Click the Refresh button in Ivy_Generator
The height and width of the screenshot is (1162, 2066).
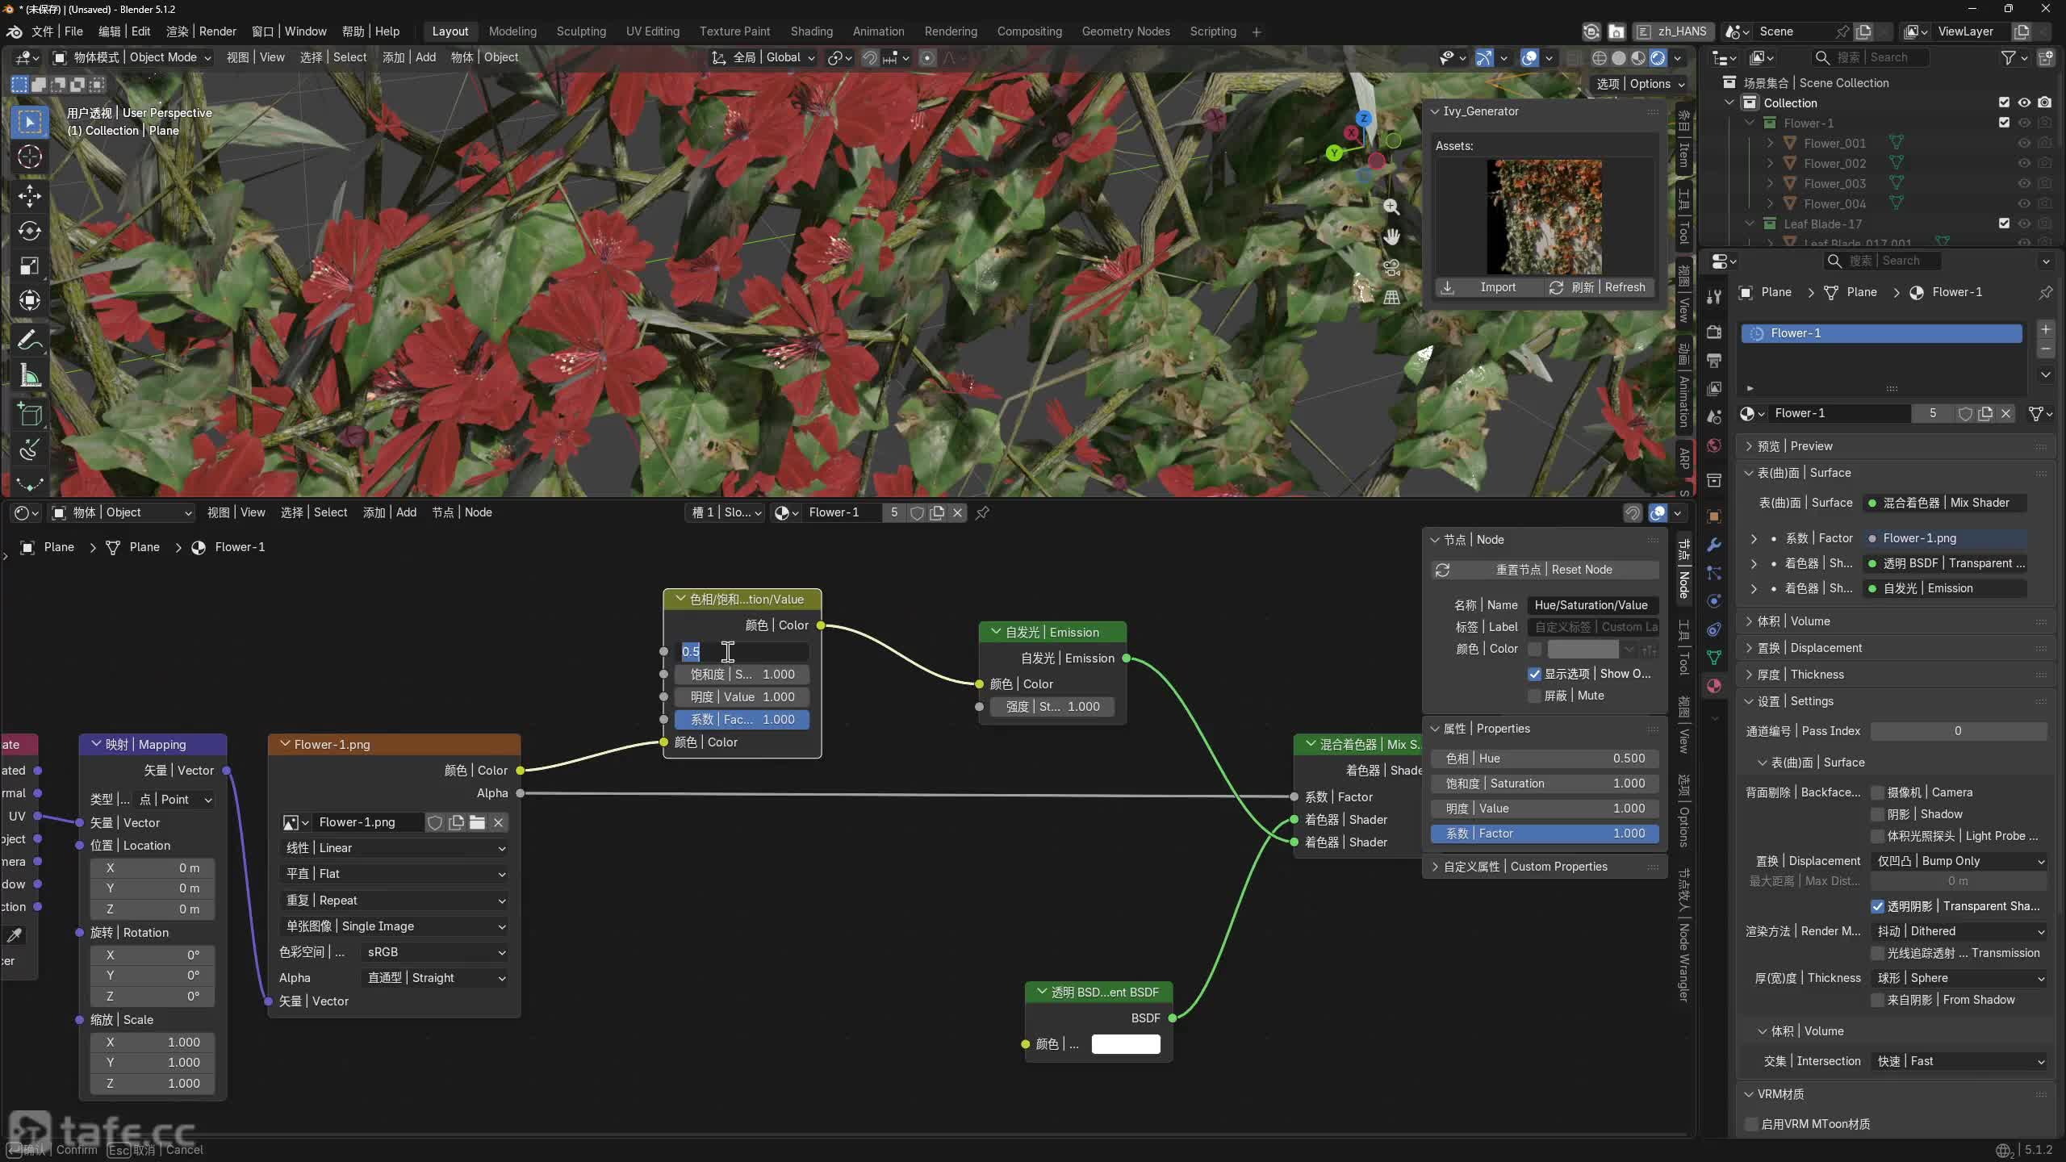pyautogui.click(x=1598, y=287)
